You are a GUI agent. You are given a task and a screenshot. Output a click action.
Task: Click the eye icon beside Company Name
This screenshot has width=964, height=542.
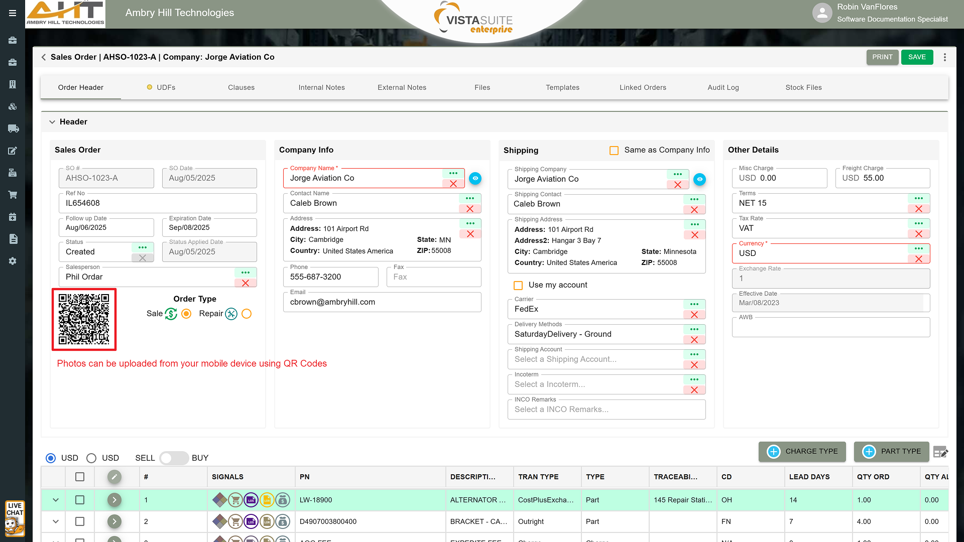tap(475, 178)
